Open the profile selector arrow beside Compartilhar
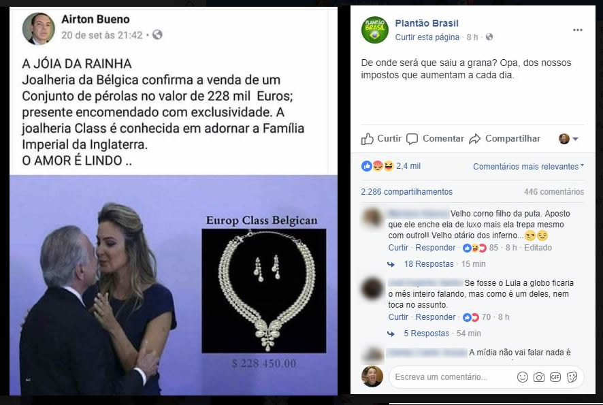Image resolution: width=603 pixels, height=405 pixels. point(569,139)
